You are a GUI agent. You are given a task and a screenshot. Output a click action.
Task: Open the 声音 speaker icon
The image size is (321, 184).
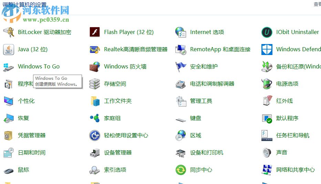(x=267, y=152)
